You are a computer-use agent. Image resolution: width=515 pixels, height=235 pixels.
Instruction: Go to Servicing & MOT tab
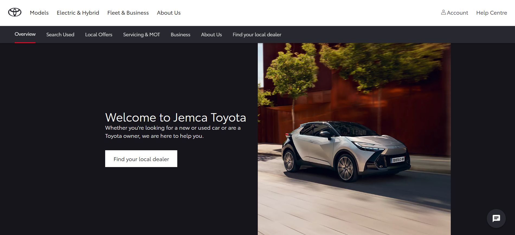[x=141, y=35]
